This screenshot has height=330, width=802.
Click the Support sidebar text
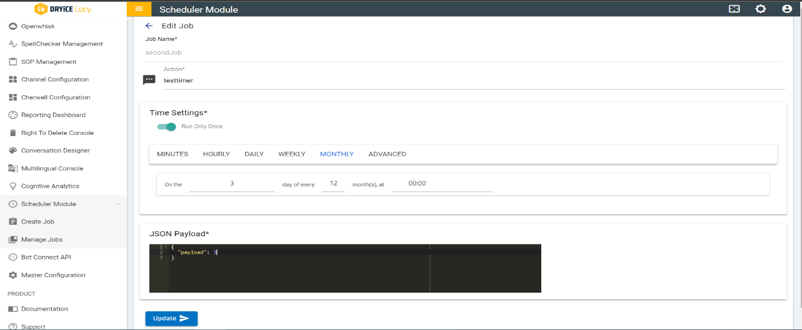pyautogui.click(x=33, y=326)
